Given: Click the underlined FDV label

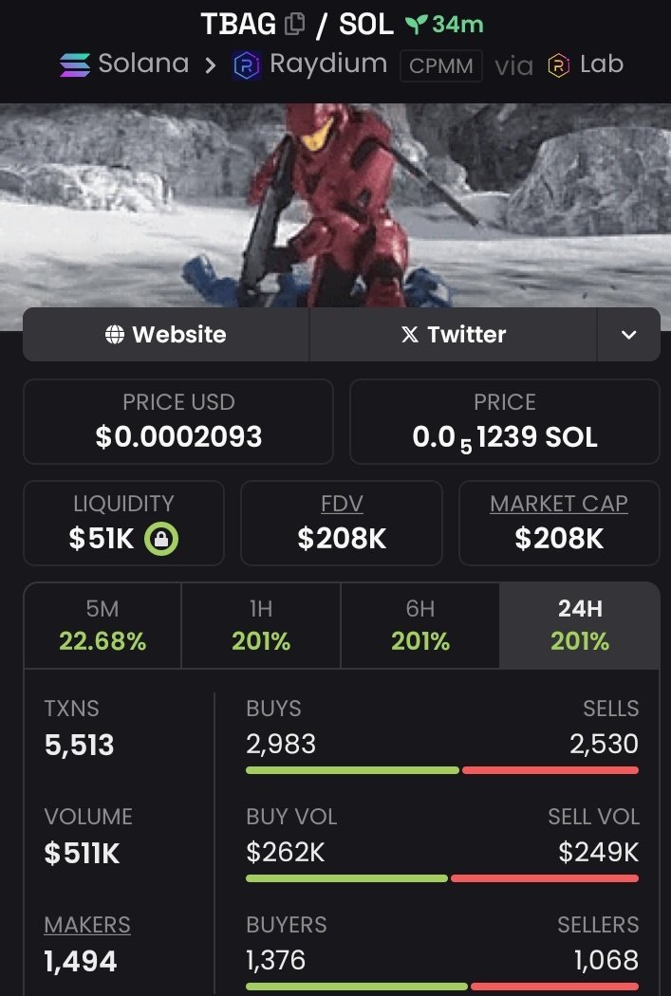Looking at the screenshot, I should point(342,504).
